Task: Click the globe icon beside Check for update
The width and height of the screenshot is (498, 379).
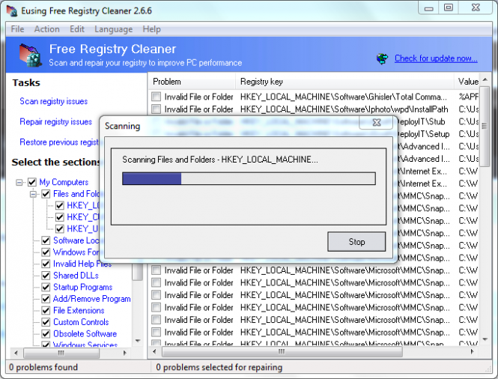Action: pyautogui.click(x=383, y=58)
